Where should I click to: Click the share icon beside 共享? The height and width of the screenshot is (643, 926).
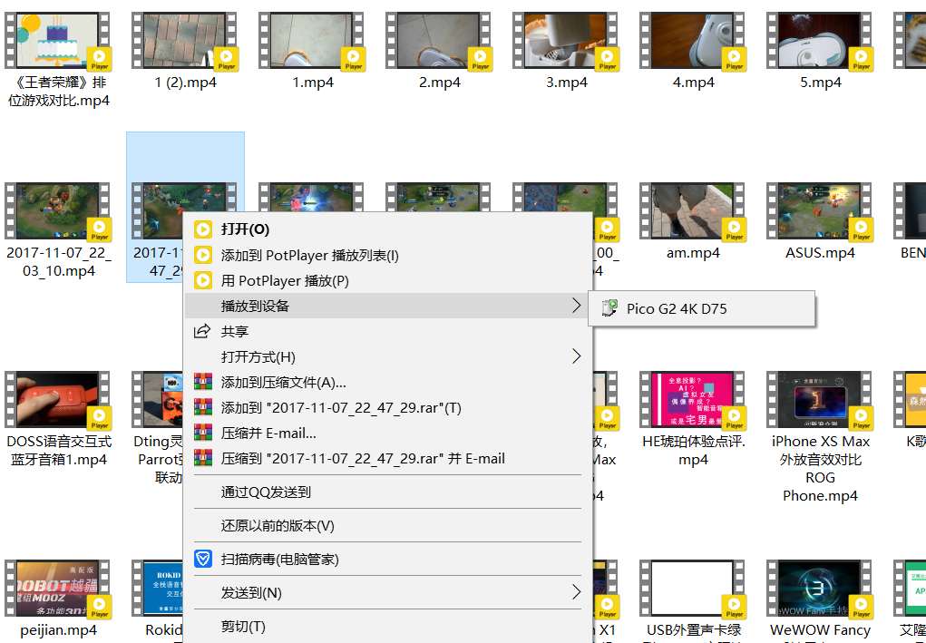(203, 332)
